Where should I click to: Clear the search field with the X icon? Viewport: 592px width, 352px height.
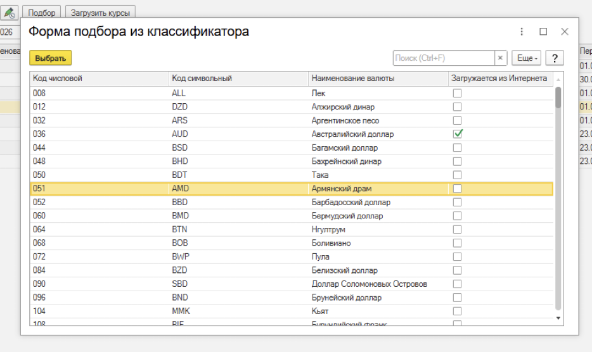click(x=500, y=58)
